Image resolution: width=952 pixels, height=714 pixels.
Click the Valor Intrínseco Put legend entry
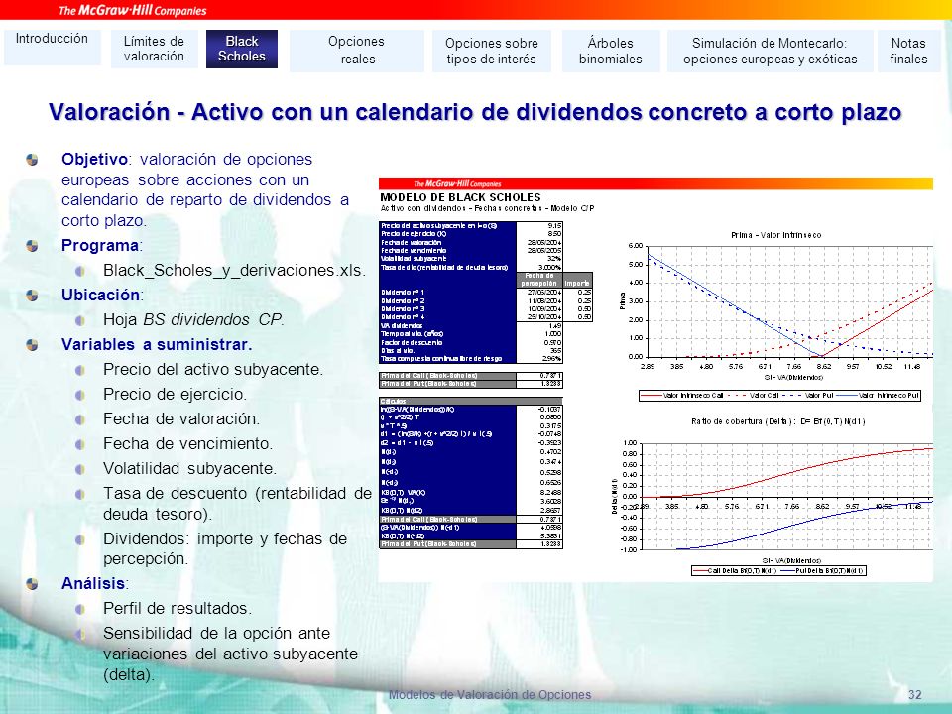[x=878, y=396]
